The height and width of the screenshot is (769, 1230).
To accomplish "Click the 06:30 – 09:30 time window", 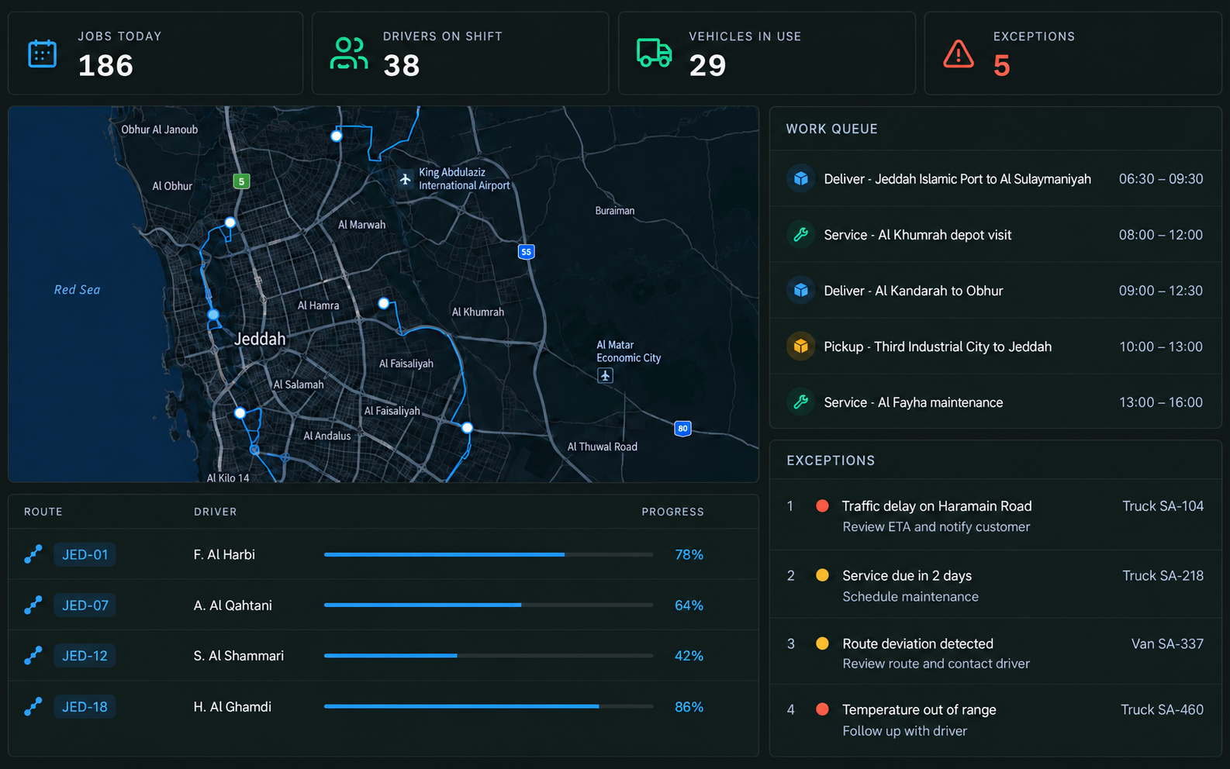I will [x=1161, y=179].
